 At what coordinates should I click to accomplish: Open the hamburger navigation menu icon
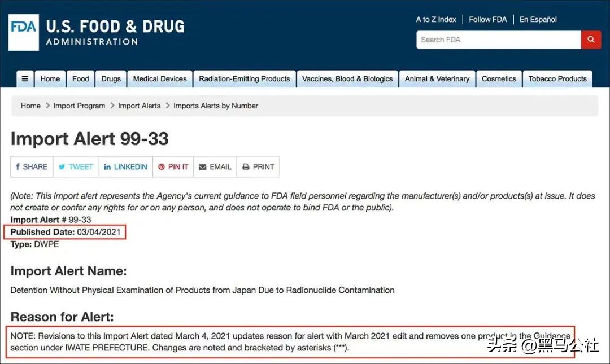coord(25,79)
